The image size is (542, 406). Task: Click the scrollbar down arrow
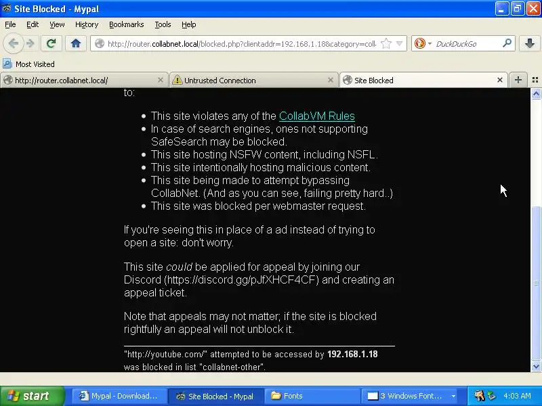(x=536, y=366)
